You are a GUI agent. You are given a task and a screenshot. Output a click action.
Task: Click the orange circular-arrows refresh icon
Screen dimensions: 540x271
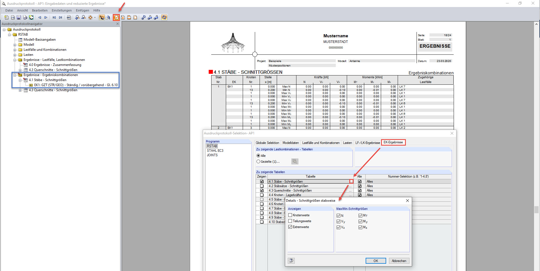point(164,17)
